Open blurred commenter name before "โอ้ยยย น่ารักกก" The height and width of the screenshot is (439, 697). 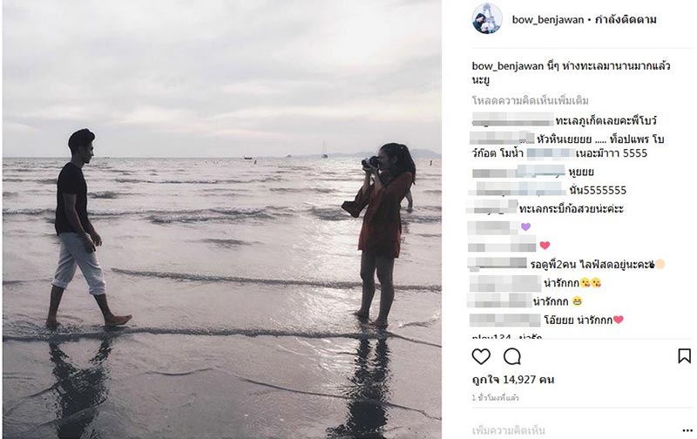click(504, 320)
